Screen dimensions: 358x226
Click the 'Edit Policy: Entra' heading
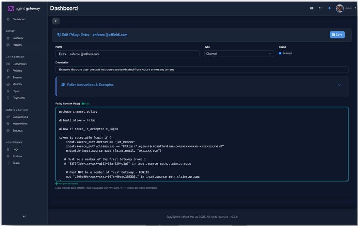[x=92, y=35]
